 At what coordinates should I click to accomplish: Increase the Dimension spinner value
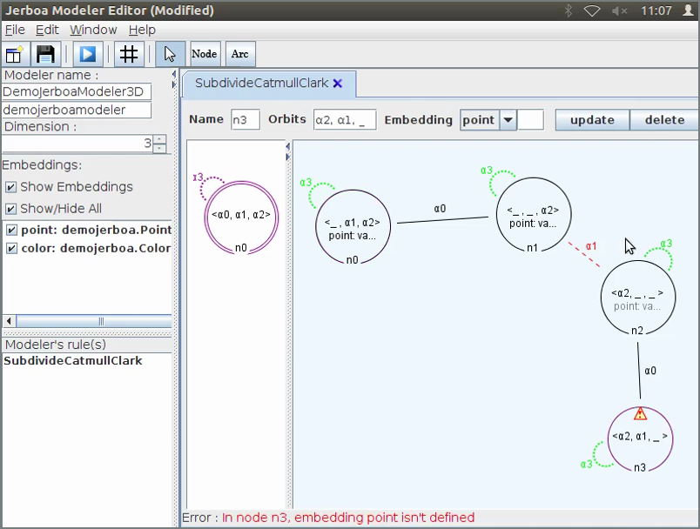159,138
